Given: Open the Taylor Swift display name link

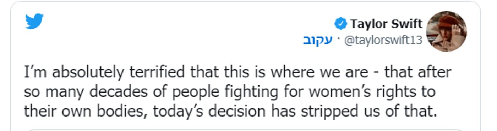Looking at the screenshot, I should click(386, 24).
